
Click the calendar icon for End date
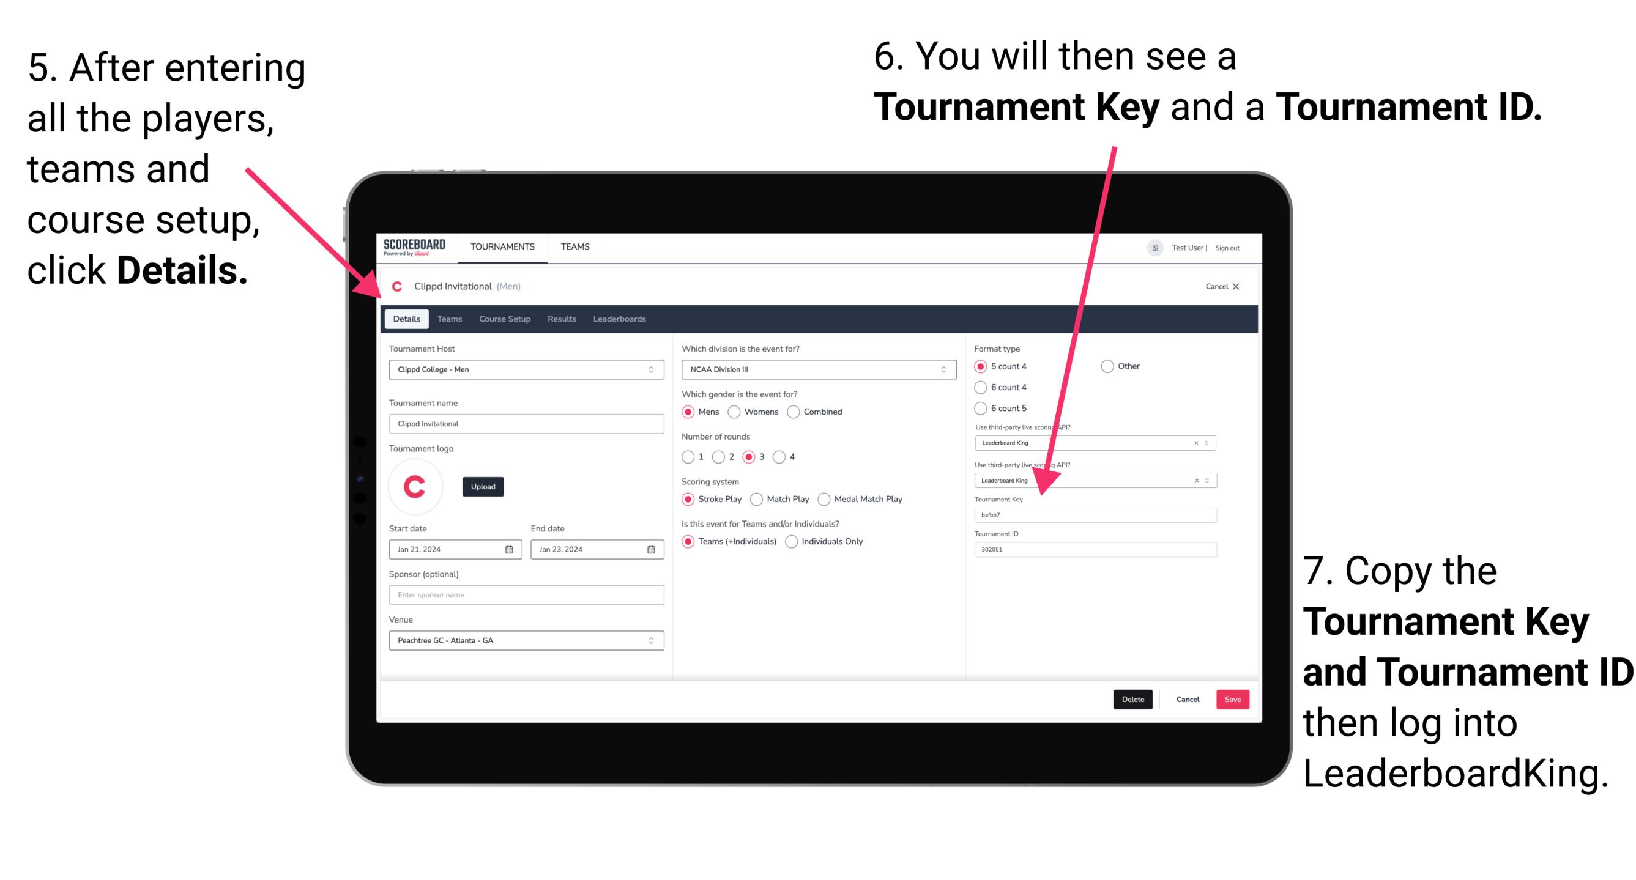[650, 549]
